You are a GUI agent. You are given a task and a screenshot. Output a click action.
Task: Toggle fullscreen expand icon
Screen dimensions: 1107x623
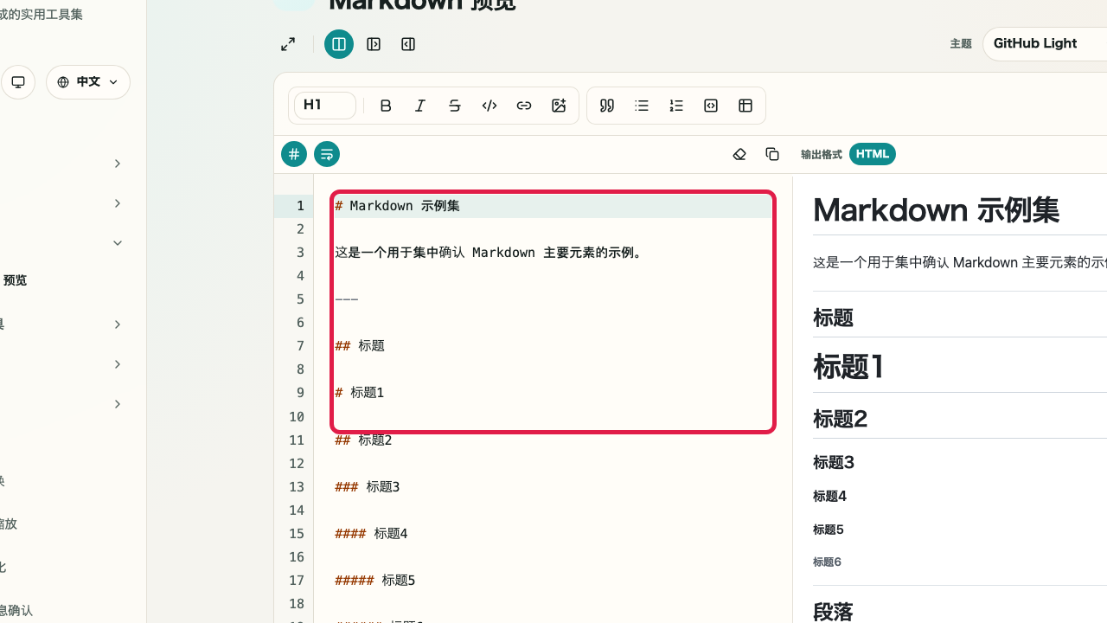click(288, 44)
